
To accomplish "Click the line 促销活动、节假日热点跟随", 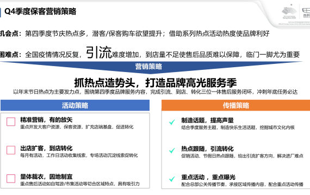I will pos(243,156).
